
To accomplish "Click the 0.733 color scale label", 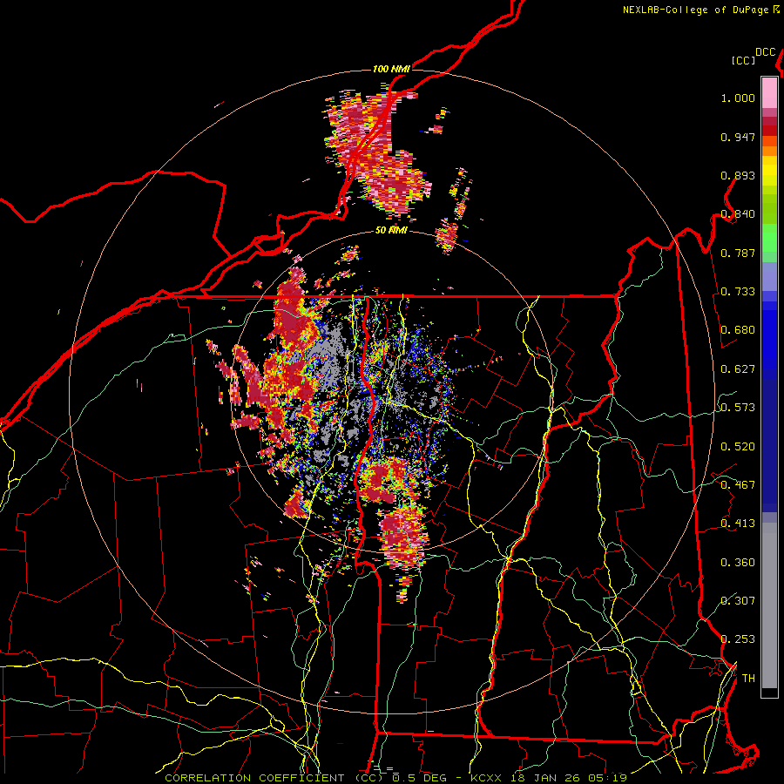I will [x=738, y=292].
